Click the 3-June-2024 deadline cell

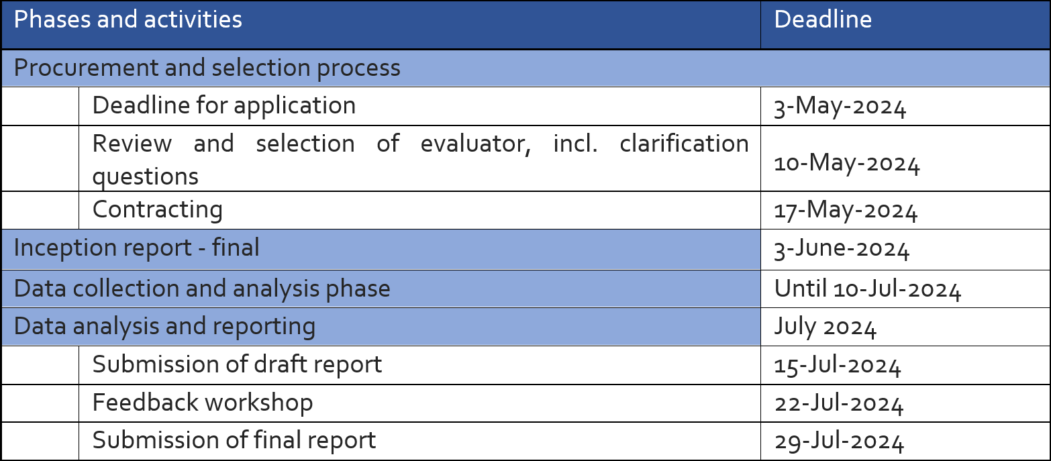tap(842, 250)
